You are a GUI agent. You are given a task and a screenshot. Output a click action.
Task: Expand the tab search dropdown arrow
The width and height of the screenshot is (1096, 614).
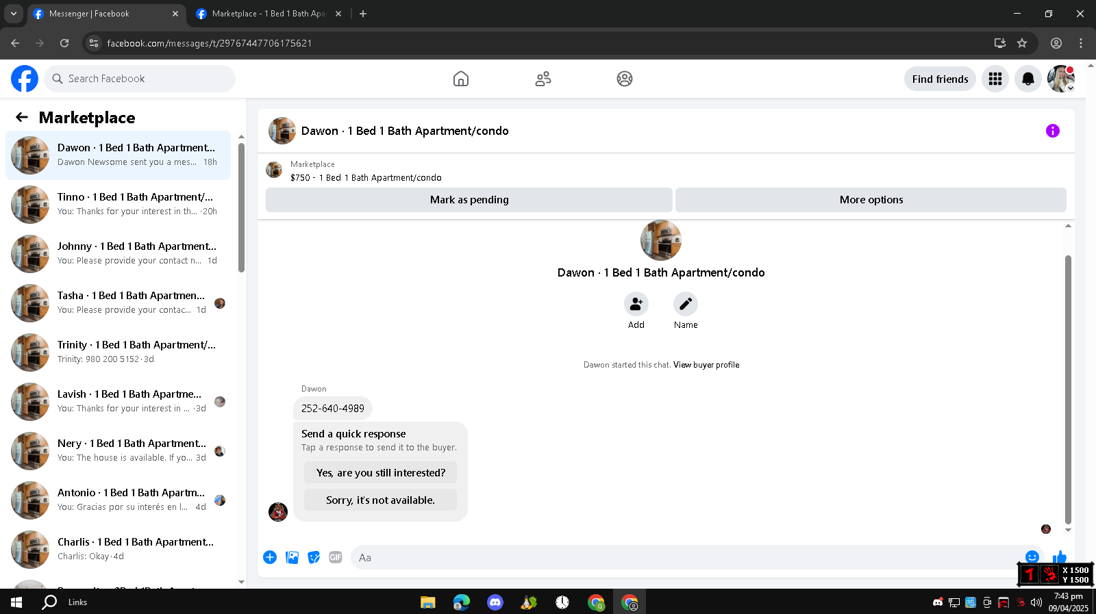(x=14, y=14)
